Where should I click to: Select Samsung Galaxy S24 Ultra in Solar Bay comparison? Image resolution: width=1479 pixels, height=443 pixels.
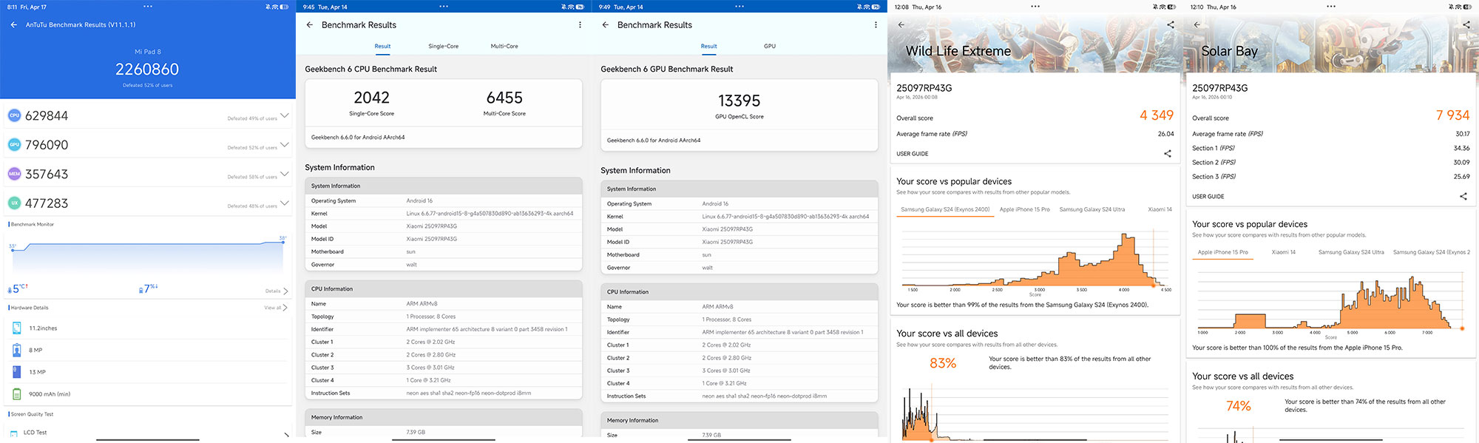tap(1351, 252)
